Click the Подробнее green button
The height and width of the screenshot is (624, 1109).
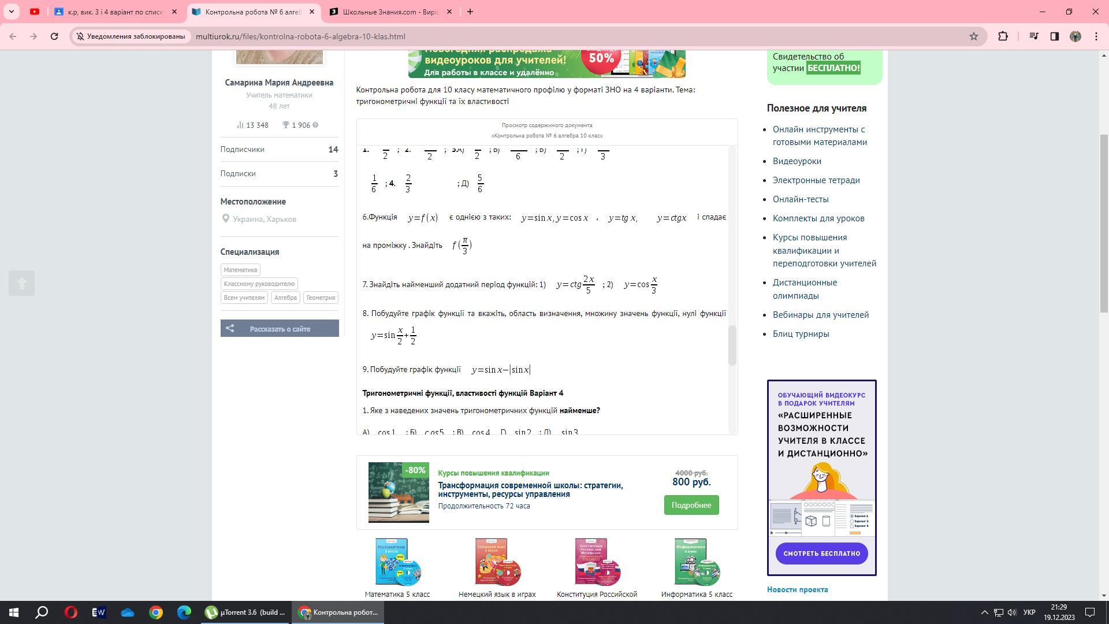691,505
